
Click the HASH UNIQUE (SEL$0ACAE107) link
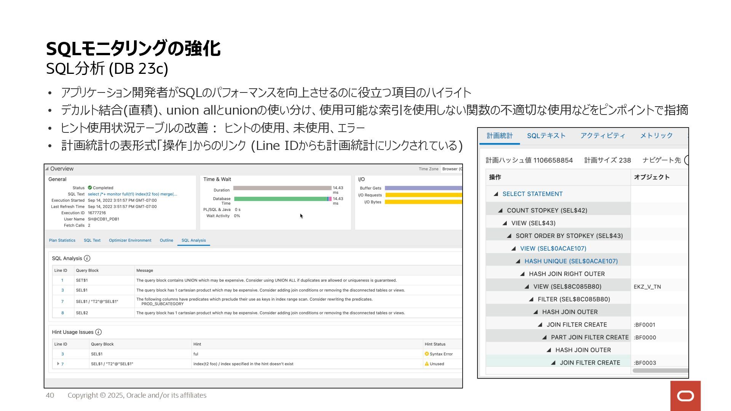point(571,261)
